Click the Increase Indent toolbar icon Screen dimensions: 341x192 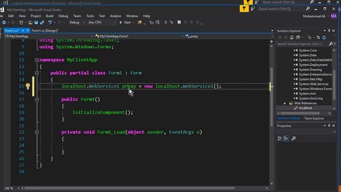[x=158, y=22]
